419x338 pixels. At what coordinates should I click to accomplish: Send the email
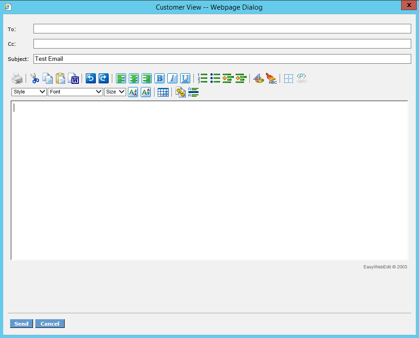pos(22,324)
